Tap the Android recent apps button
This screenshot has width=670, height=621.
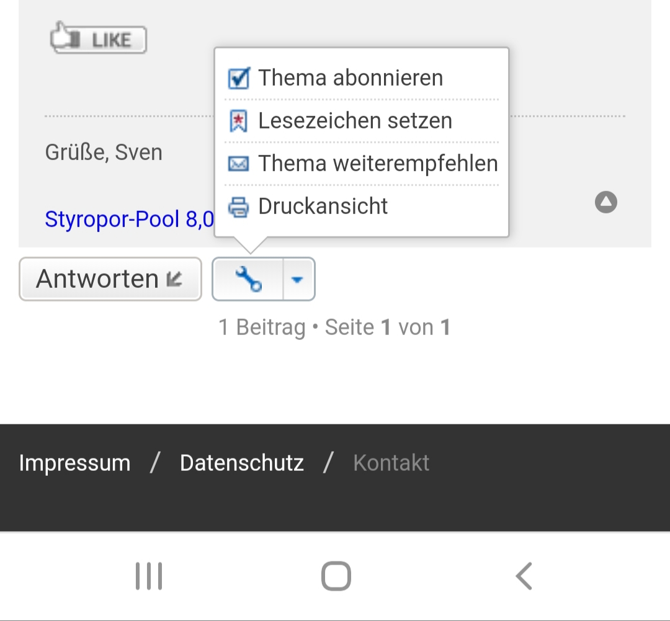(149, 576)
